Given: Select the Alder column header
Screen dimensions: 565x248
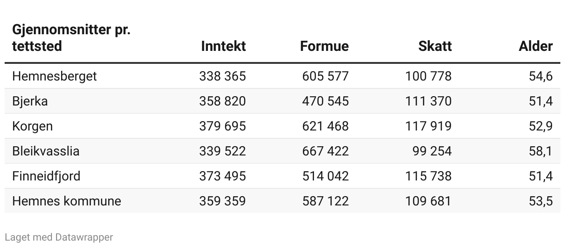Looking at the screenshot, I should tap(536, 46).
